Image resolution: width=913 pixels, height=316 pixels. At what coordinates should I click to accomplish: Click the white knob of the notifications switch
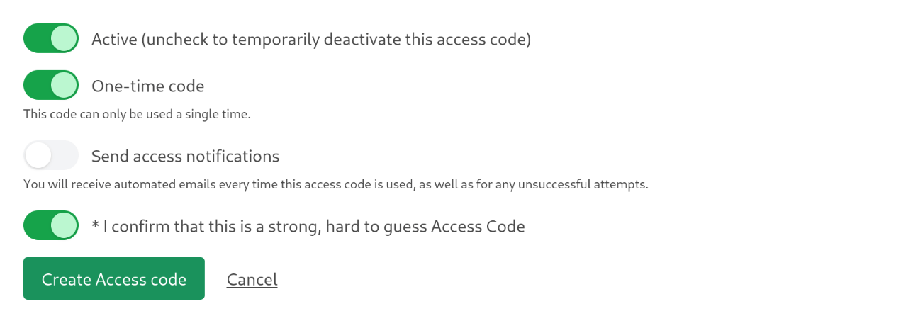(x=38, y=155)
